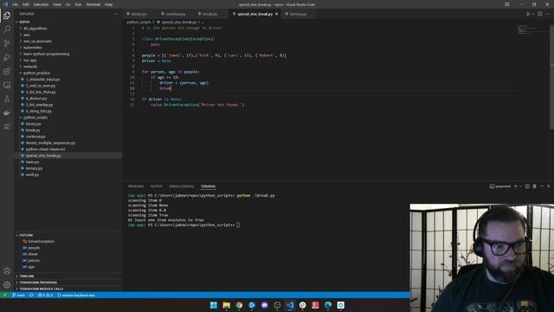This screenshot has width=554, height=312.
Task: Click the special_else_break.py breadcrumb
Action: click(179, 22)
